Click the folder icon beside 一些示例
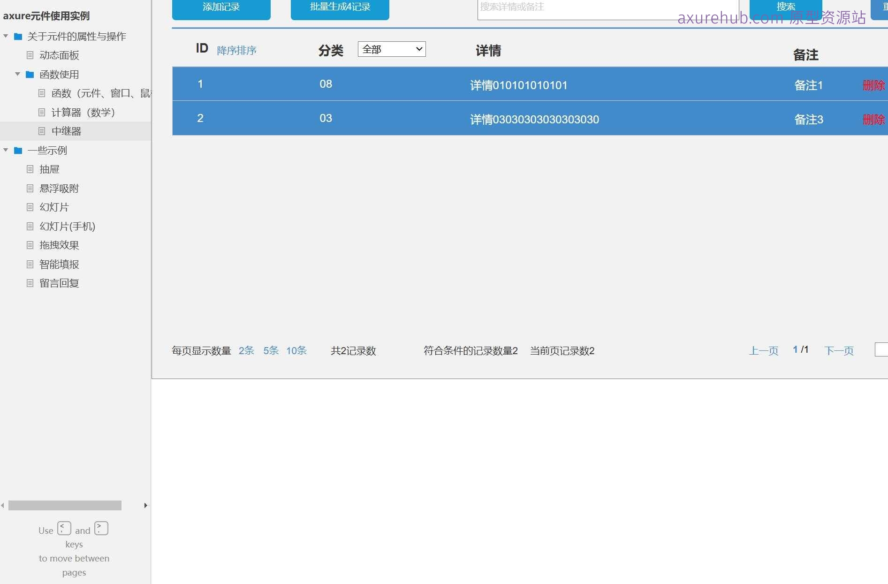This screenshot has width=888, height=584. point(17,150)
